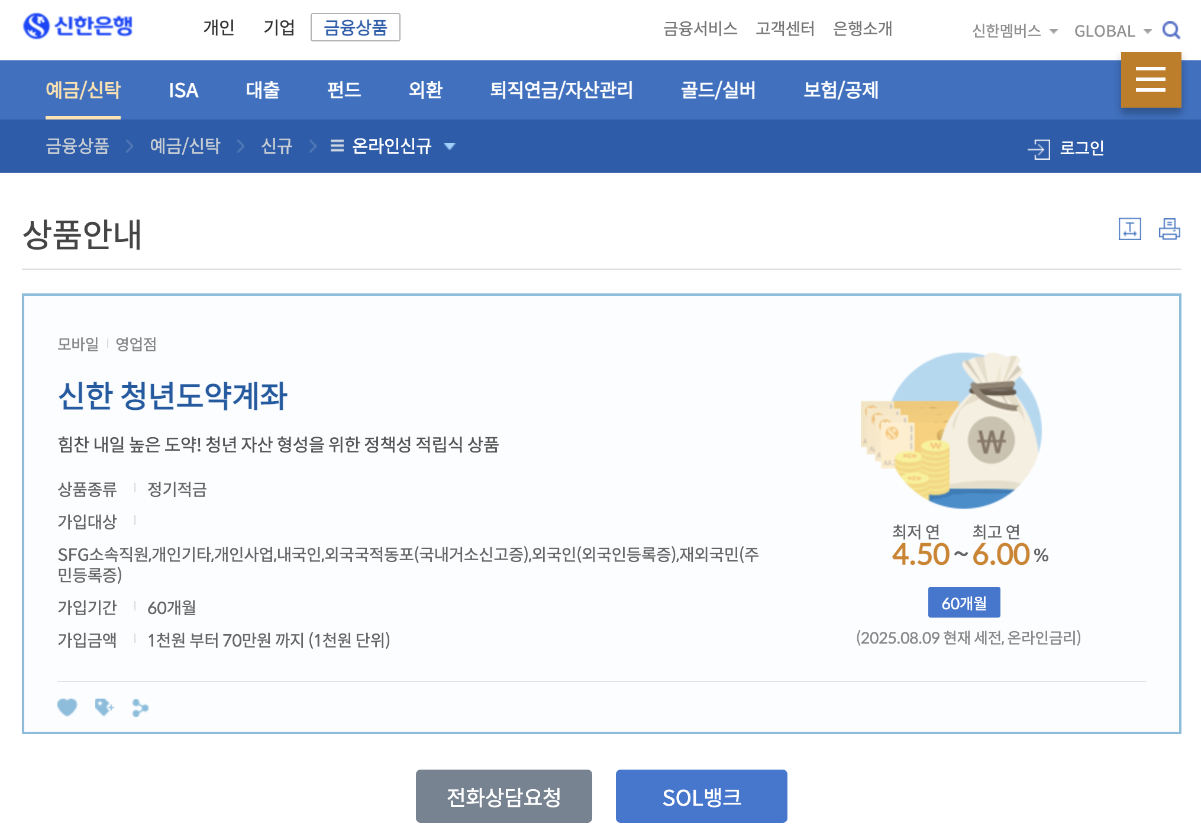Expand the 신한멤버스 dropdown
Viewport: 1201px width, 840px height.
pyautogui.click(x=1014, y=31)
